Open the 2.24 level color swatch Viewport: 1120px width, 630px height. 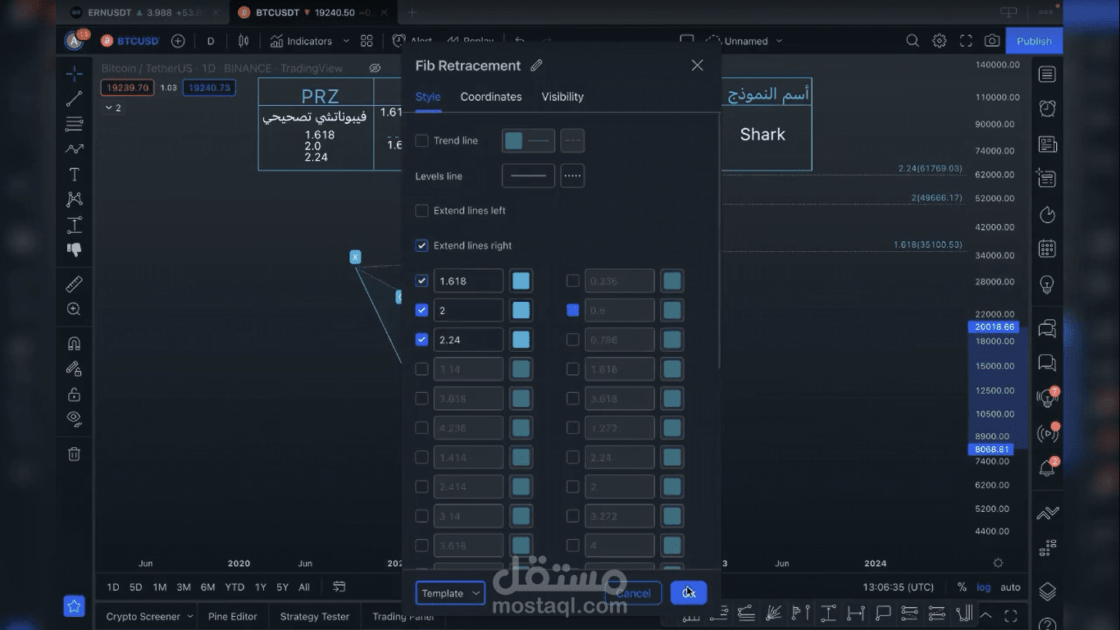[x=521, y=340]
